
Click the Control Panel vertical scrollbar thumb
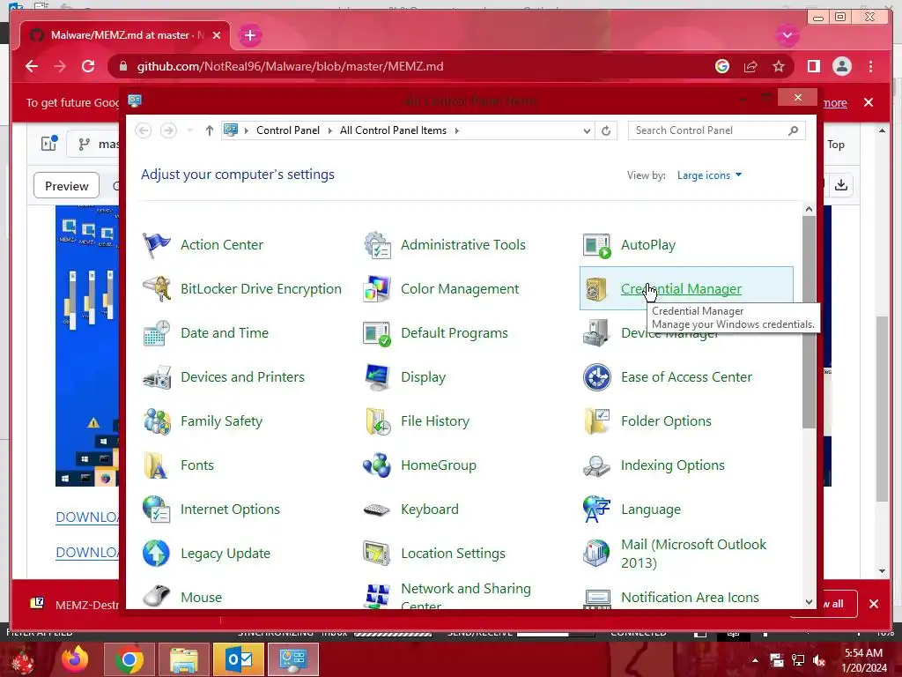click(x=809, y=323)
